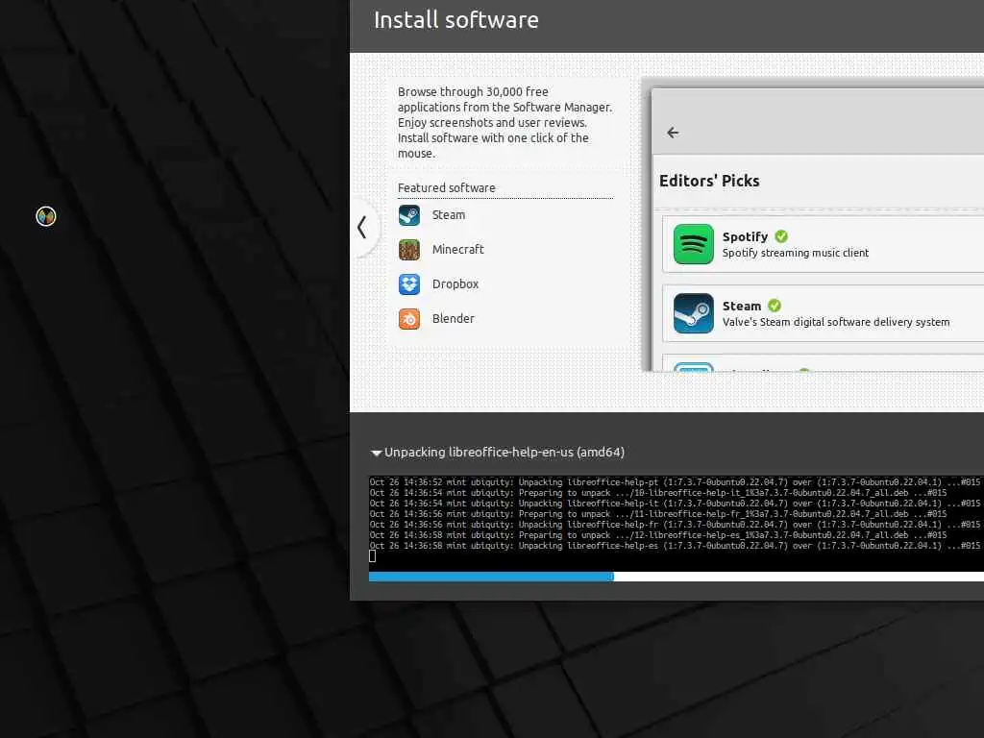Viewport: 984px width, 738px height.
Task: Click the Dropbox icon in Featured software
Action: [409, 284]
